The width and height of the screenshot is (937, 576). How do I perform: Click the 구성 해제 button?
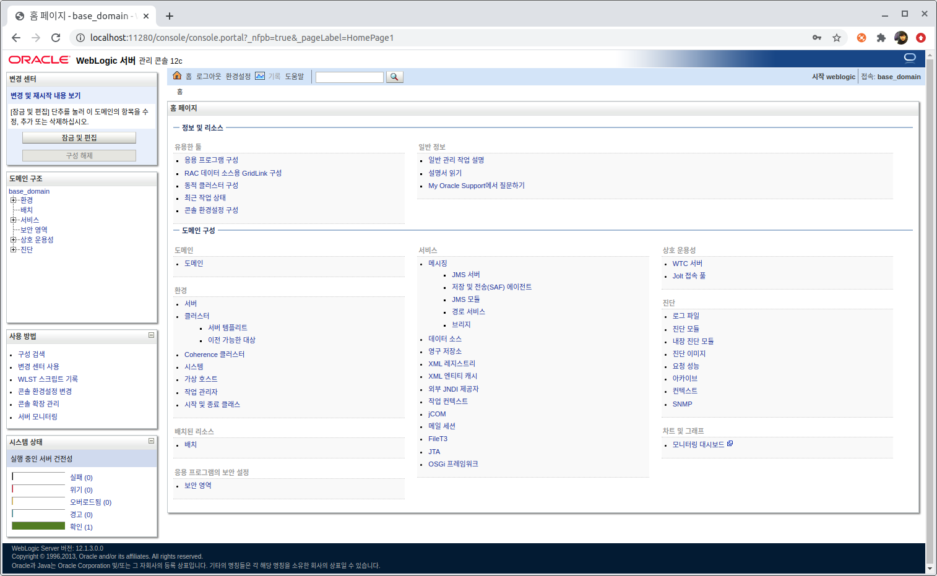tap(79, 156)
